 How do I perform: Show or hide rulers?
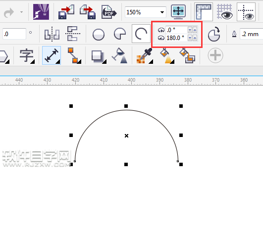coord(204,12)
